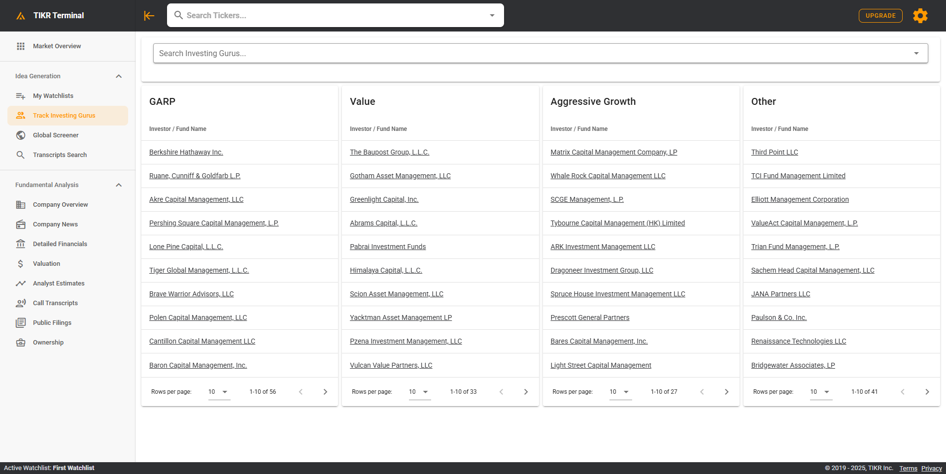Click the Transcripts Search magnifier icon
Image resolution: width=946 pixels, height=474 pixels.
[21, 155]
